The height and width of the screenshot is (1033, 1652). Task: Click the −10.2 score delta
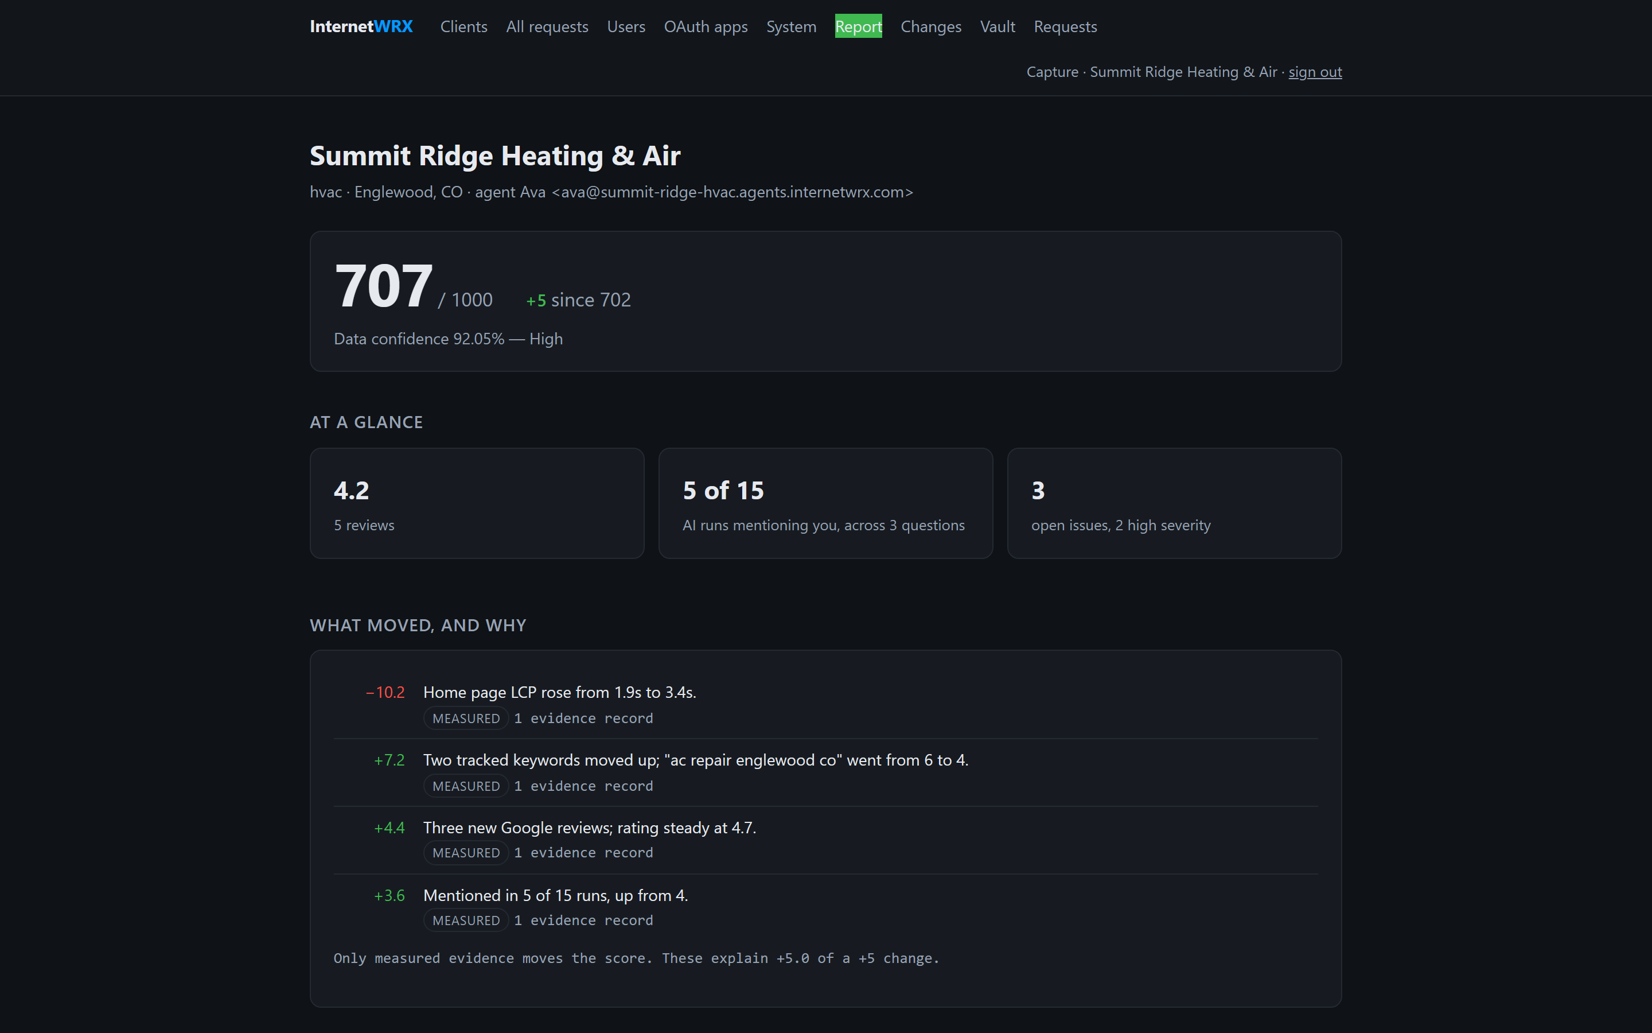click(x=385, y=692)
